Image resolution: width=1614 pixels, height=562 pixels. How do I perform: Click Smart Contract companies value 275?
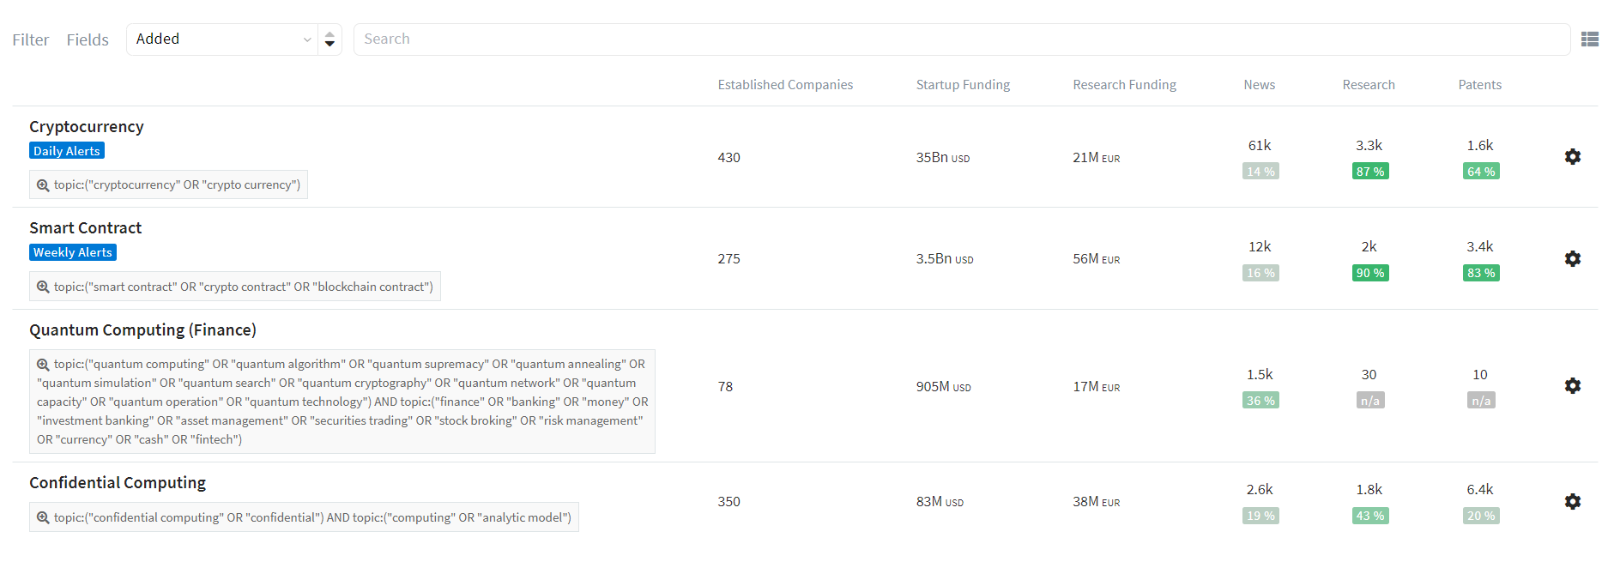pyautogui.click(x=728, y=259)
